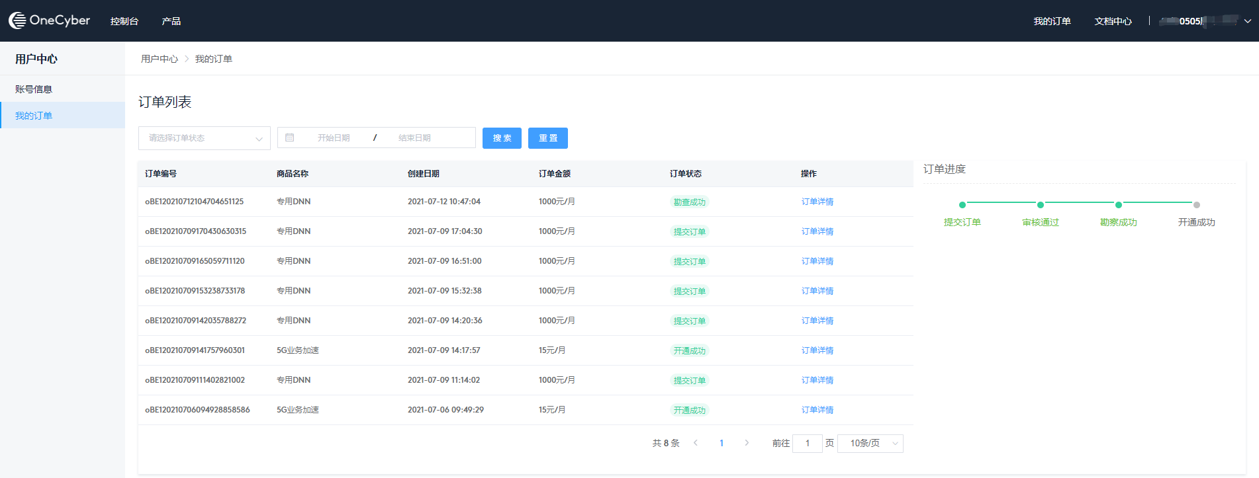The image size is (1259, 478).
Task: Expand the 10条/页 page size selector
Action: click(870, 443)
